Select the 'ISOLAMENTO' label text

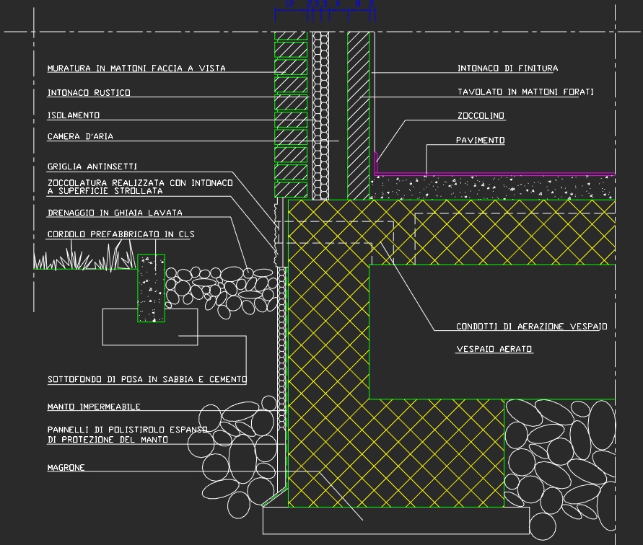point(74,115)
